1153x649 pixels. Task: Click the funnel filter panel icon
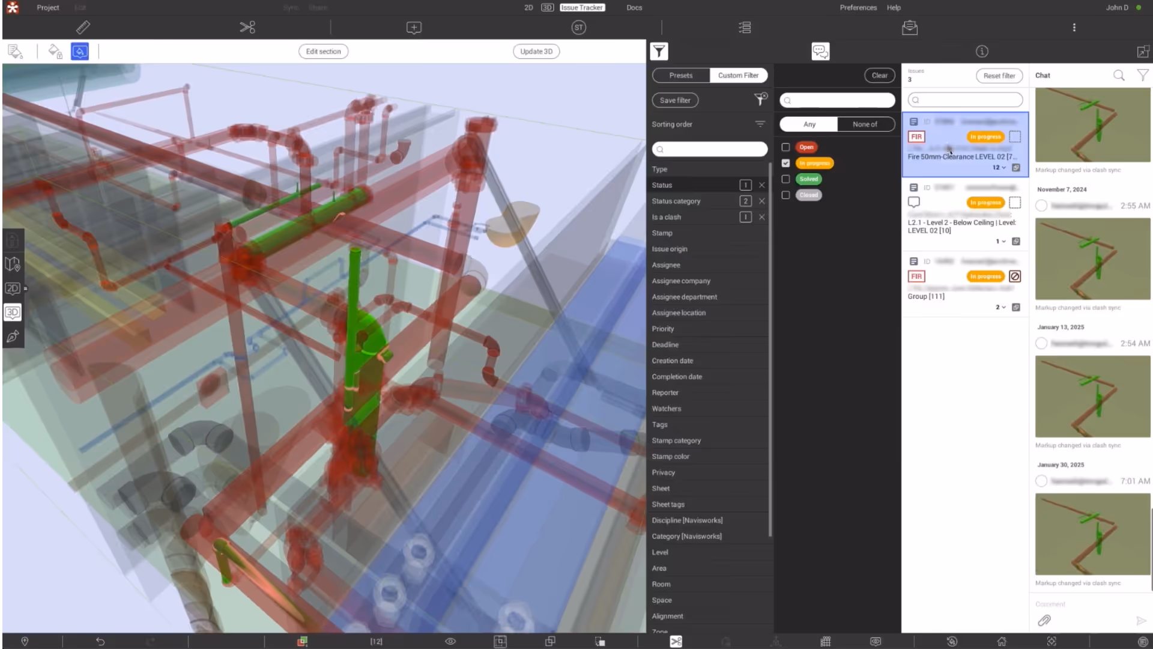659,52
